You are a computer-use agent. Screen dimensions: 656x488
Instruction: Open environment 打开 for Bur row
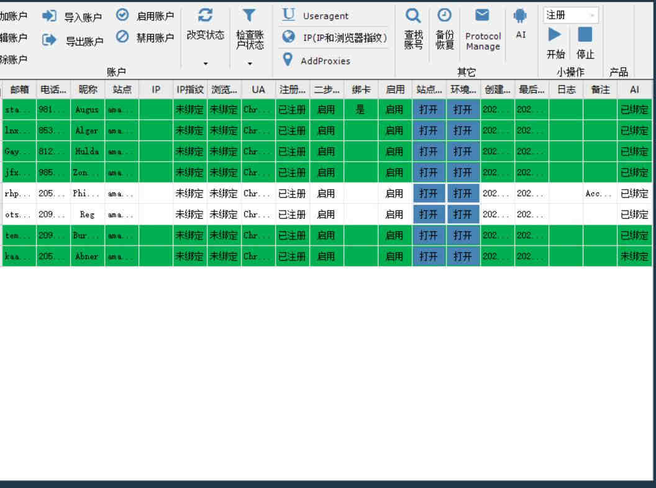[x=463, y=235]
